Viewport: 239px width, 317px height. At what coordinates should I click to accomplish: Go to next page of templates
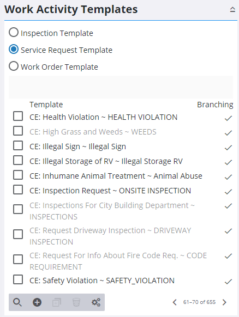224,302
